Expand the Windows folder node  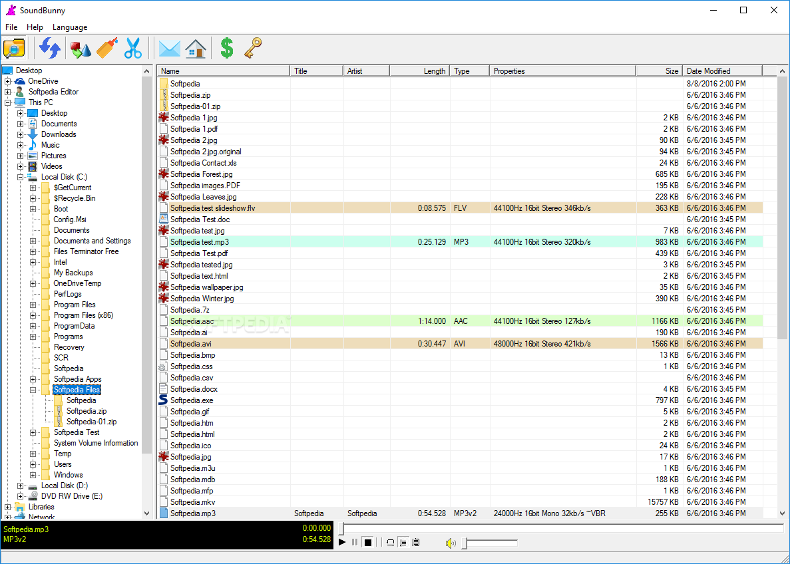click(33, 475)
